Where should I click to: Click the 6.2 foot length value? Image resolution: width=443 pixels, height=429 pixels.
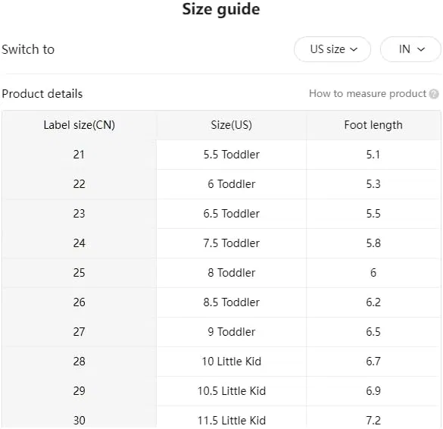[373, 302]
